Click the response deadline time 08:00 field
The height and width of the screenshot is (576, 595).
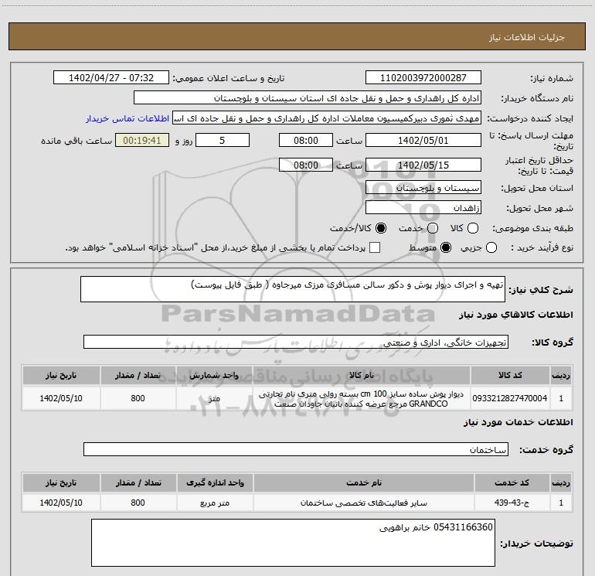coord(306,140)
